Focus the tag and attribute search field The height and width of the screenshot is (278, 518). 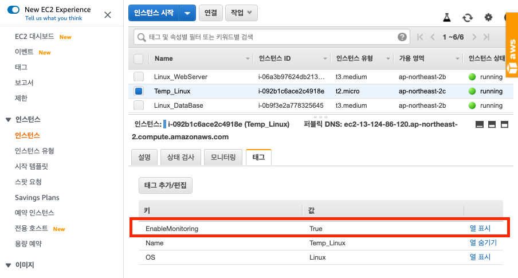[x=271, y=37]
